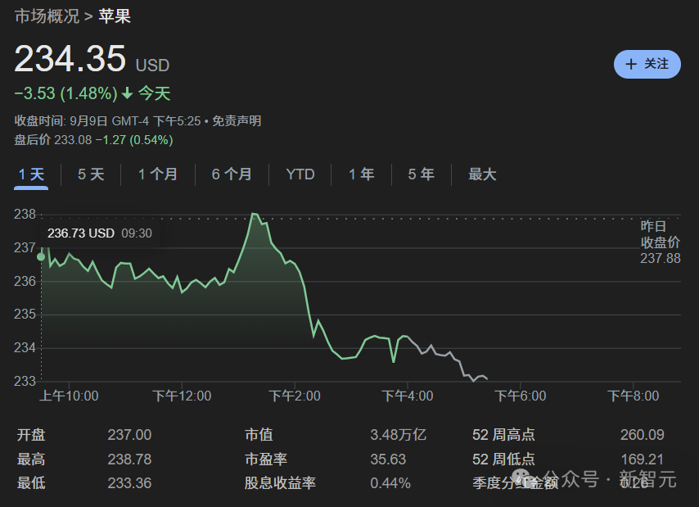Click the 最低 value 233.36

pyautogui.click(x=129, y=483)
